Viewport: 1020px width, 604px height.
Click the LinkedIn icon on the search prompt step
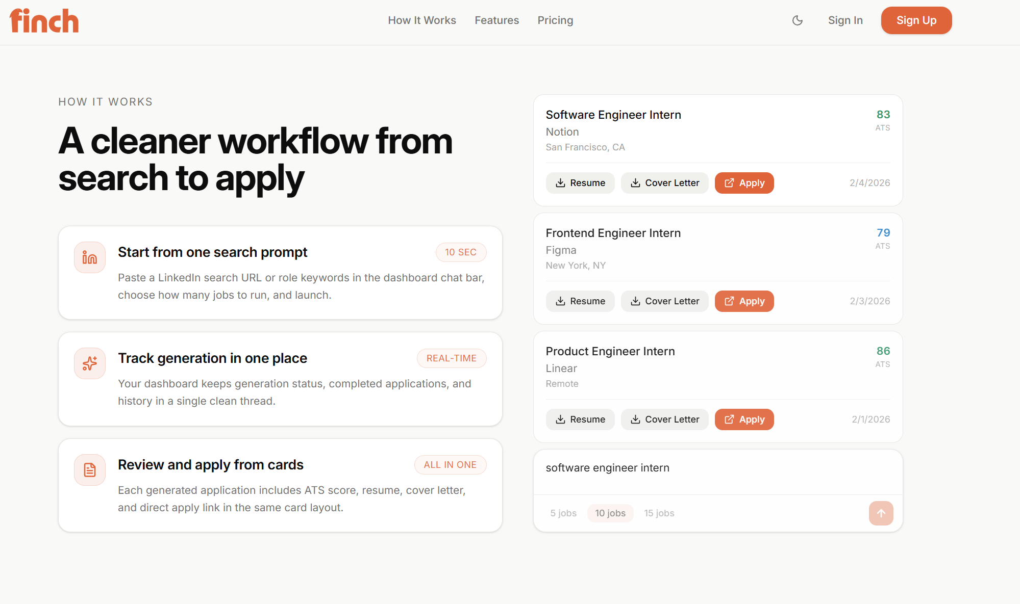(x=89, y=257)
